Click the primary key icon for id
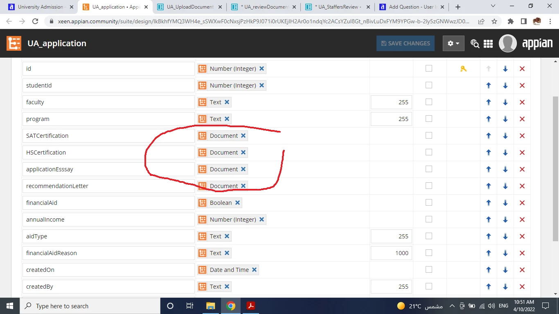Screen dimensions: 559x314 463,69
